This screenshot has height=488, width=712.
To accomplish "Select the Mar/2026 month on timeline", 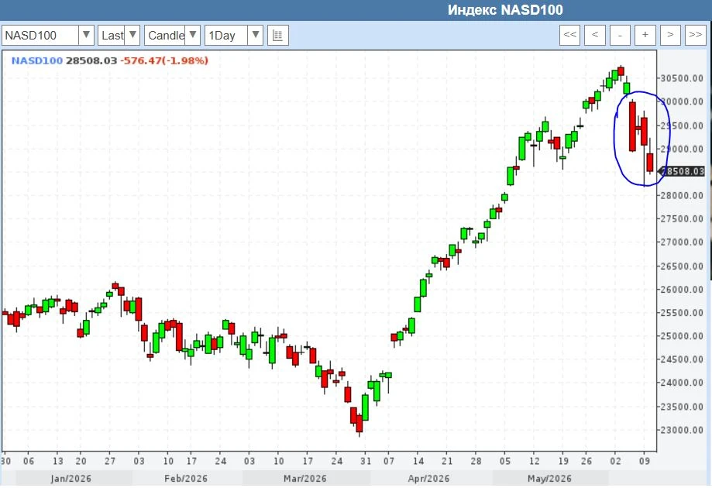I will pos(305,479).
